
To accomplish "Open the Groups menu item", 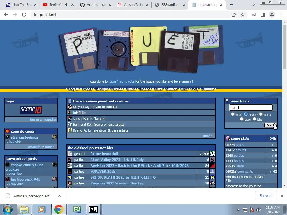I will (x=101, y=89).
